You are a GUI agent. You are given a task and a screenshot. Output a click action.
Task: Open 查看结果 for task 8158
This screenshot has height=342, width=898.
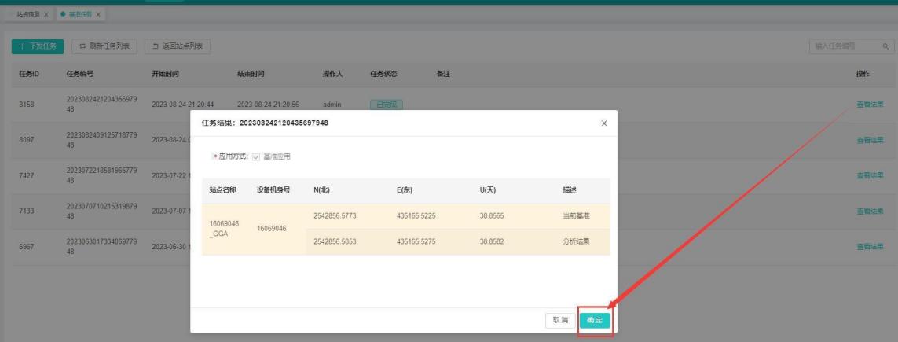tap(869, 105)
